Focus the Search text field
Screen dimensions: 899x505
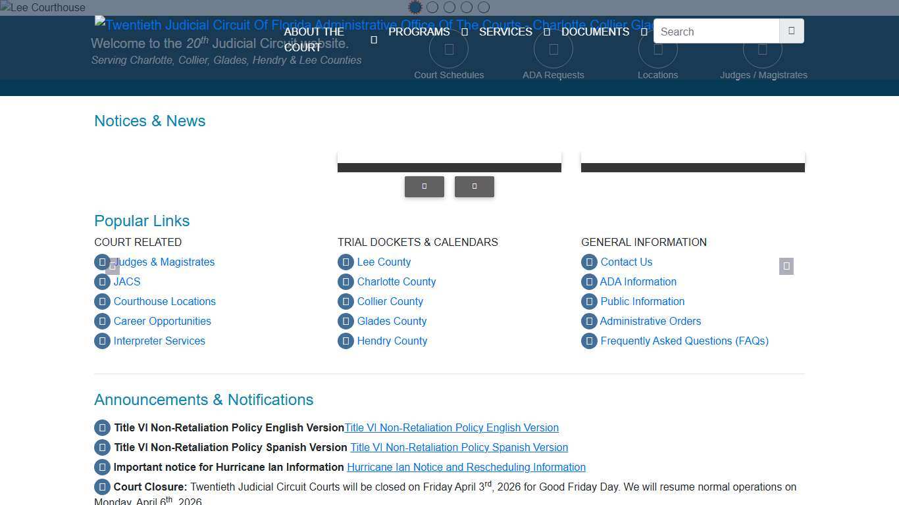(x=716, y=32)
